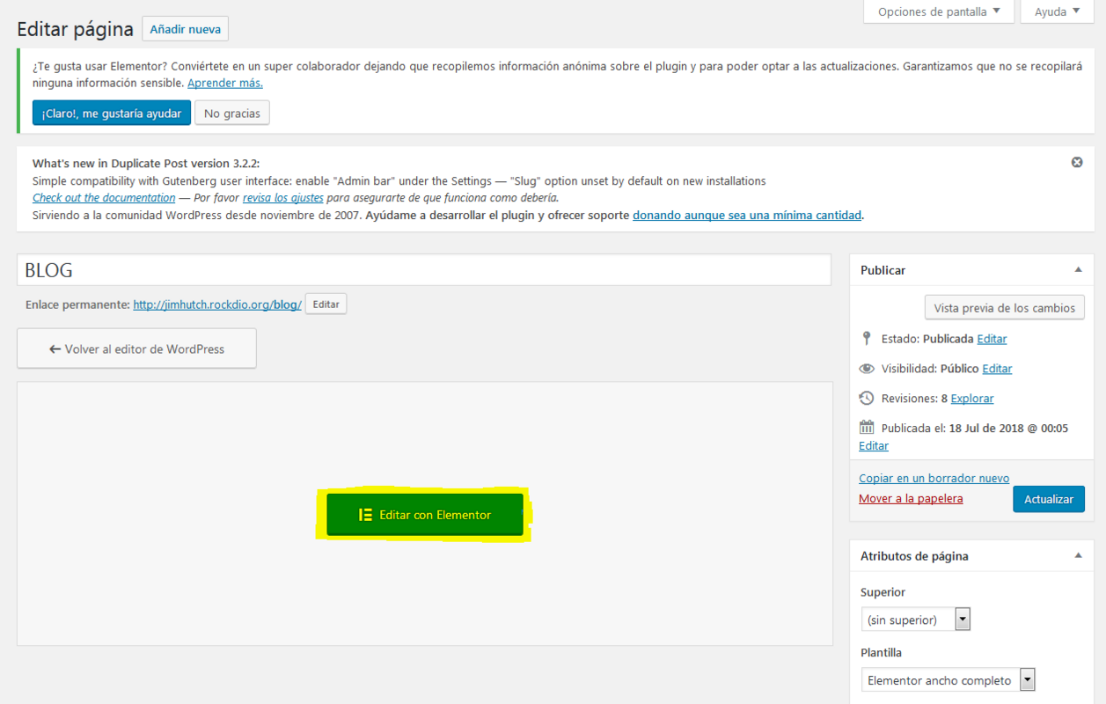Collapse the Atributos de página box
This screenshot has height=704, width=1106.
tap(1078, 556)
